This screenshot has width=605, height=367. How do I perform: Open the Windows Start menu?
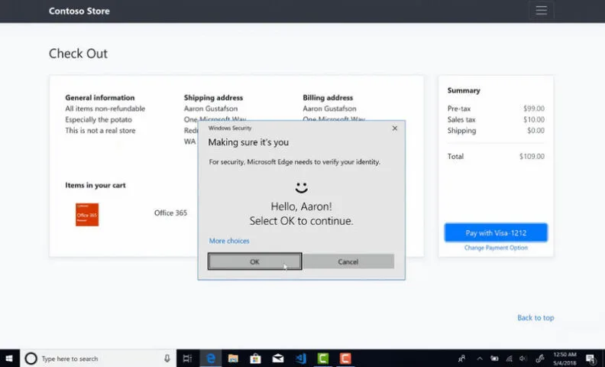coord(8,359)
